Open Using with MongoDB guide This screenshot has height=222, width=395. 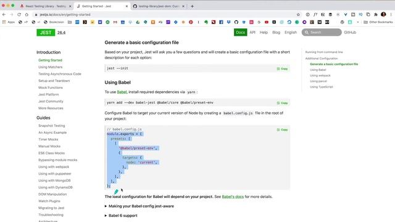coord(54,181)
